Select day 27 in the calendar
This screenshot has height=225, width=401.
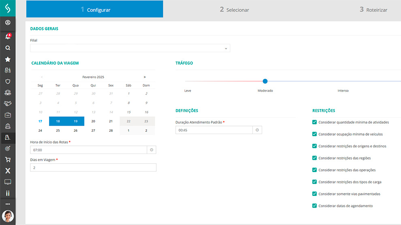(x=93, y=130)
